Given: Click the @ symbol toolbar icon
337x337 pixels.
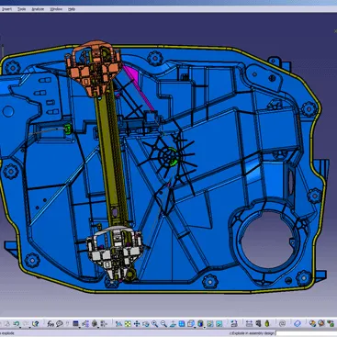Looking at the screenshot, I should pos(282,323).
